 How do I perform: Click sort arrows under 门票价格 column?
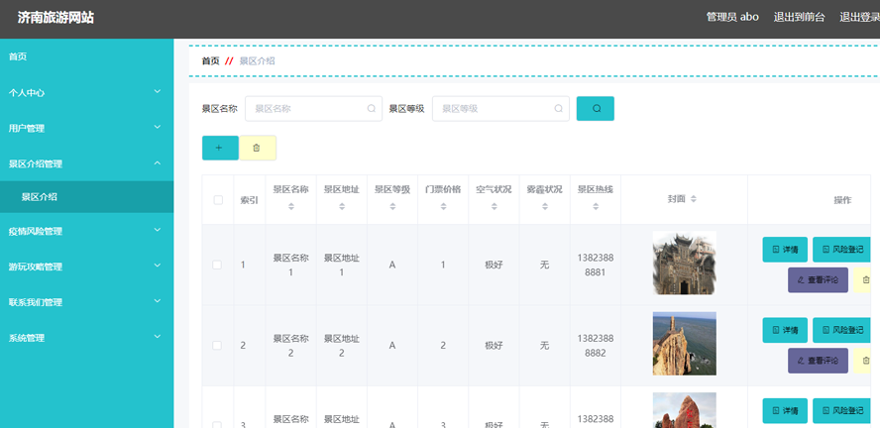point(442,207)
